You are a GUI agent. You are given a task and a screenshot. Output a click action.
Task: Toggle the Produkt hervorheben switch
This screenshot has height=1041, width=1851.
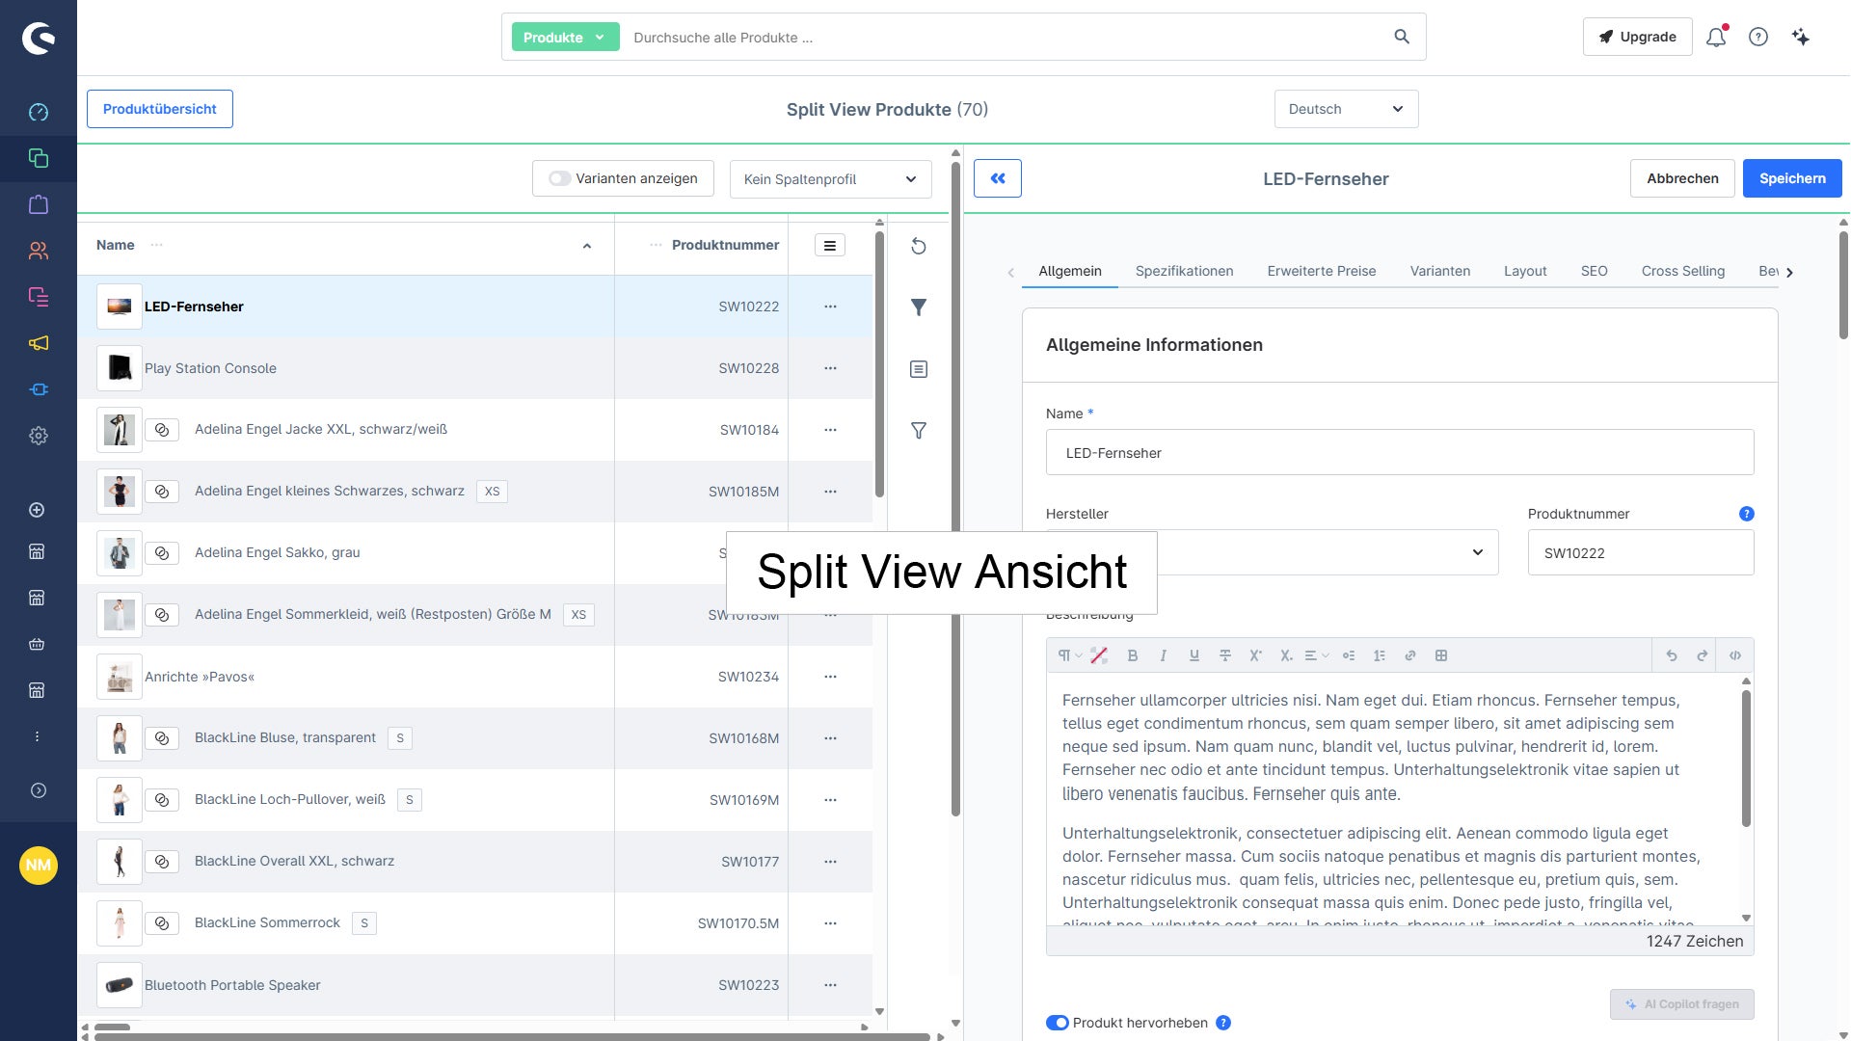[x=1058, y=1023]
